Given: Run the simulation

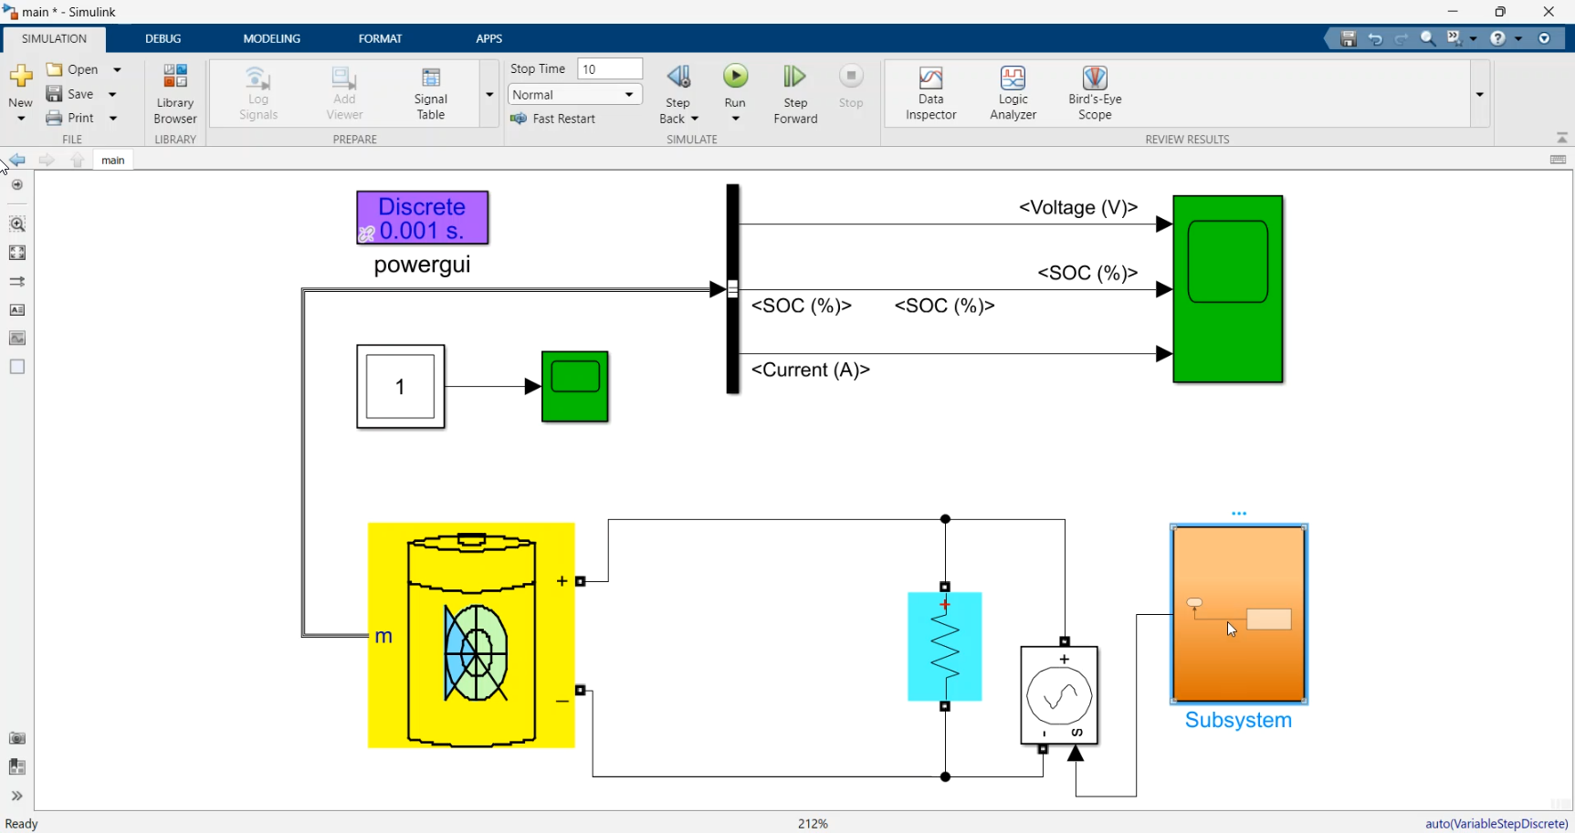Looking at the screenshot, I should coord(736,77).
